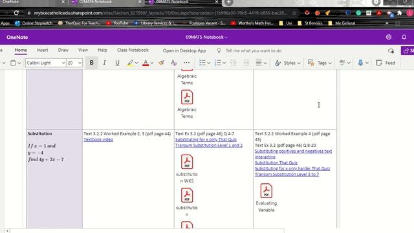The height and width of the screenshot is (233, 414).
Task: Reload the browser page
Action: 16,13
